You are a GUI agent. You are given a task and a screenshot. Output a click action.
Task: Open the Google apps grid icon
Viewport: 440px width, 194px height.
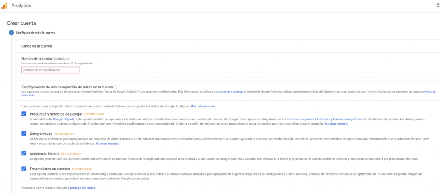438,6
